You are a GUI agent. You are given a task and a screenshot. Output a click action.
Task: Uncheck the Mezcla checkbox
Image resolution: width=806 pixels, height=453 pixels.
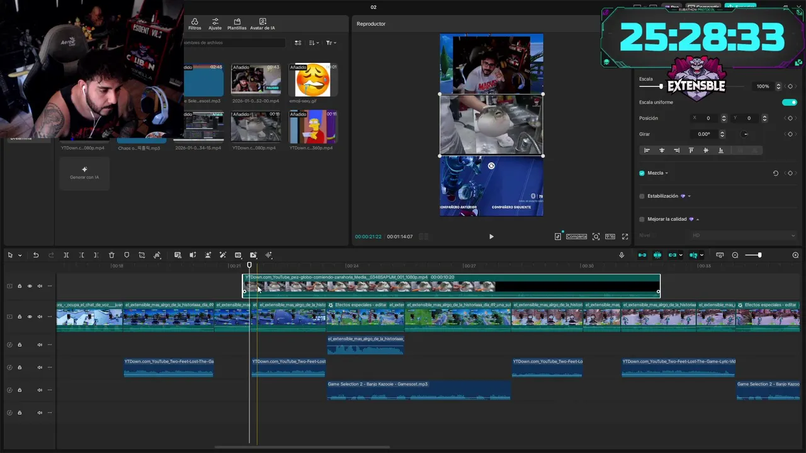click(x=642, y=173)
